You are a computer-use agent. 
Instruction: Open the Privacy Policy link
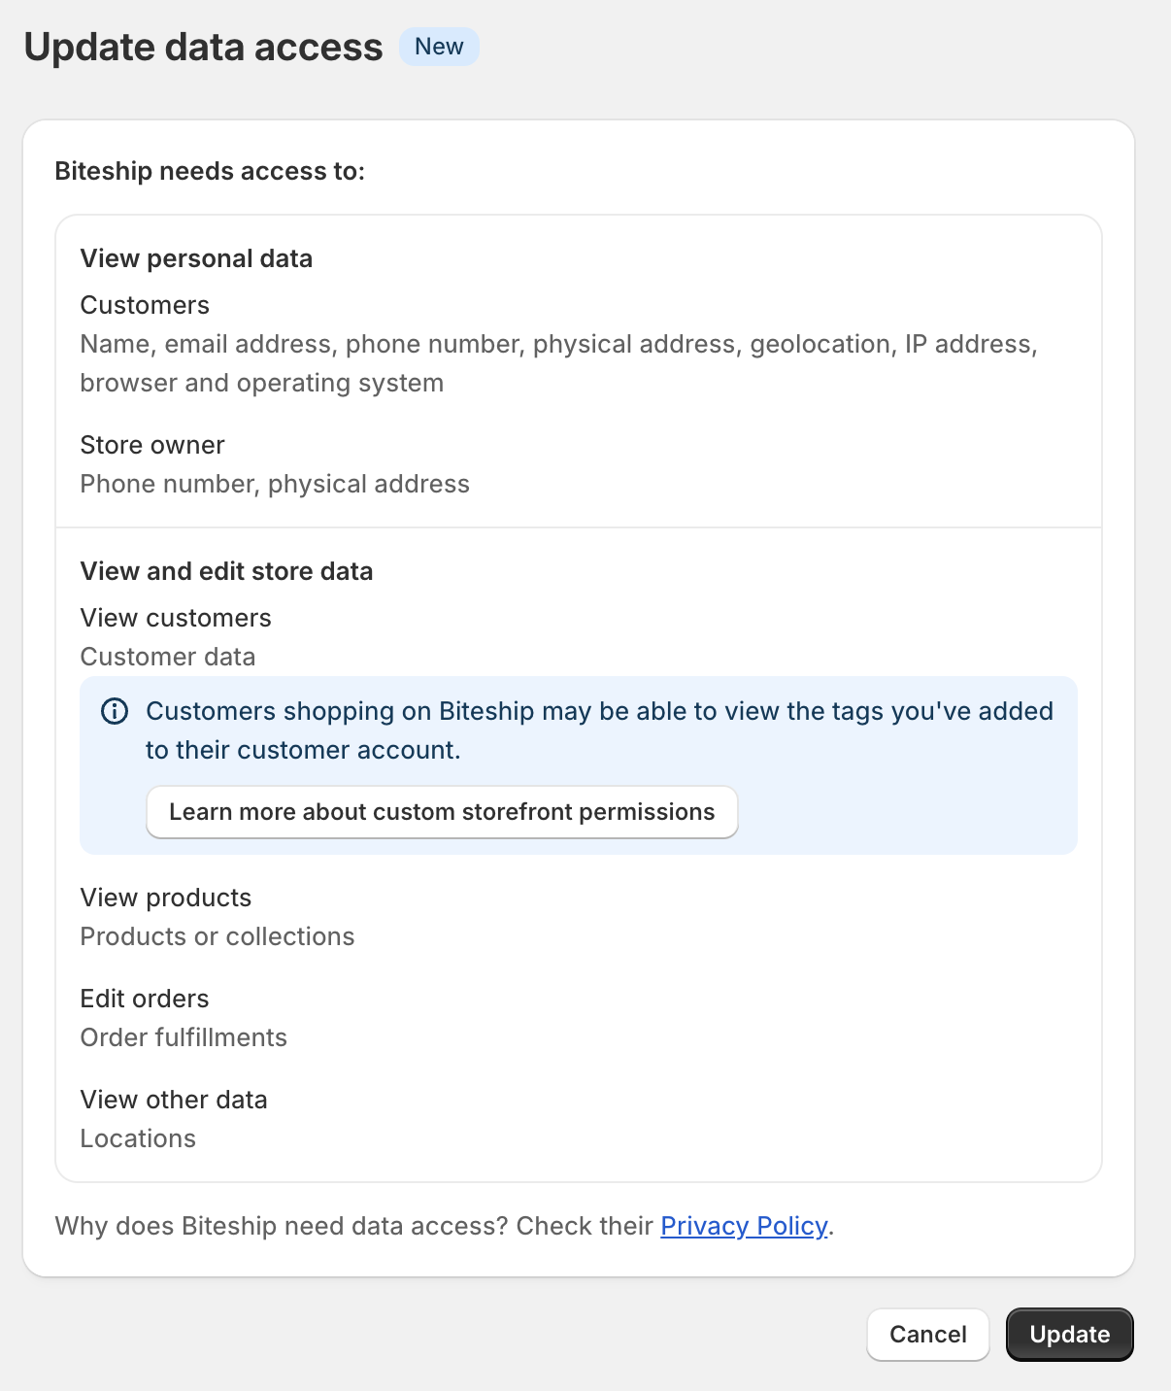point(744,1226)
